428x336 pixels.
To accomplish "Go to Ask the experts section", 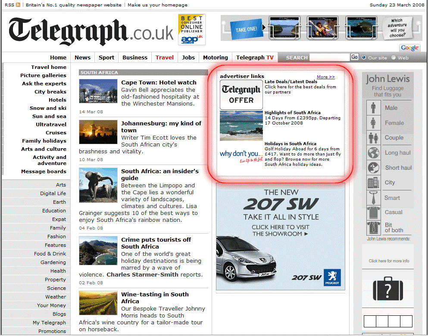I will pos(44,84).
